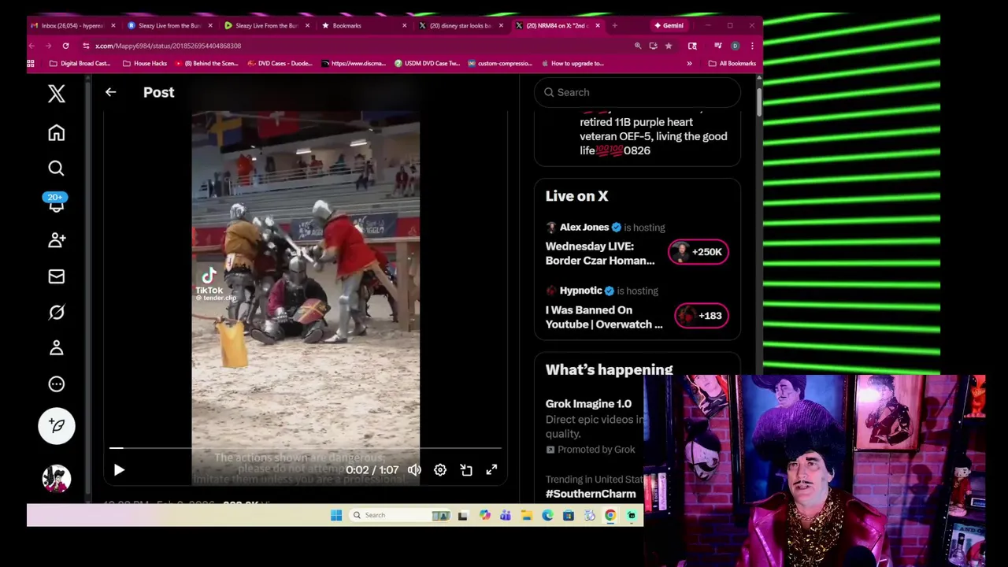
Task: Open More options circle icon in sidebar
Action: pos(56,384)
